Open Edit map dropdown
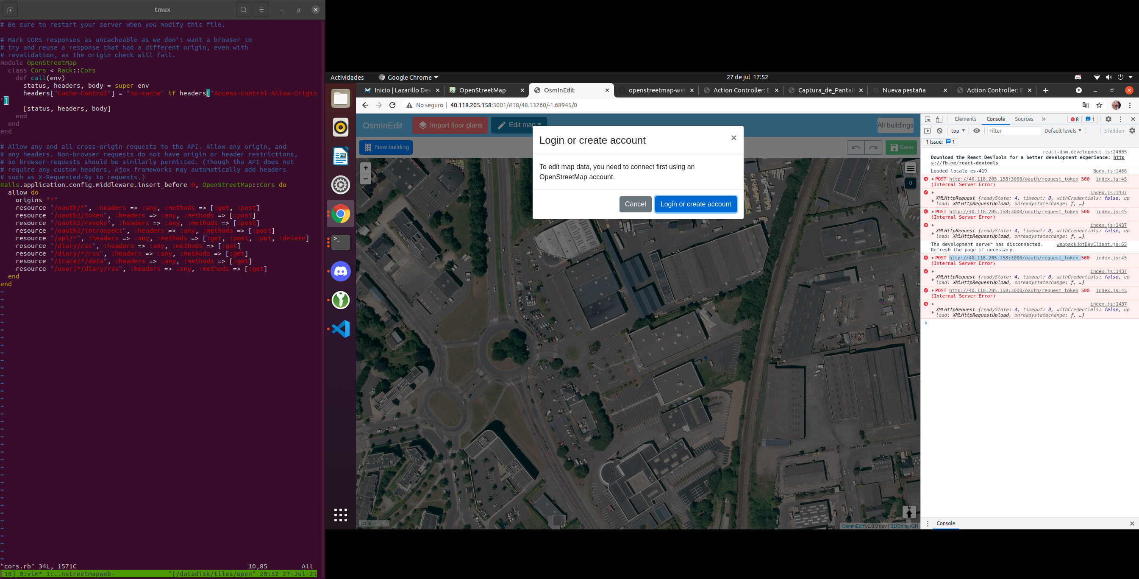Screen dimensions: 1139x579 click(x=519, y=125)
